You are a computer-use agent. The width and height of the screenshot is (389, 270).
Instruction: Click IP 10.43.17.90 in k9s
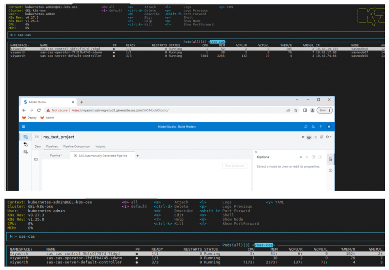(x=326, y=52)
